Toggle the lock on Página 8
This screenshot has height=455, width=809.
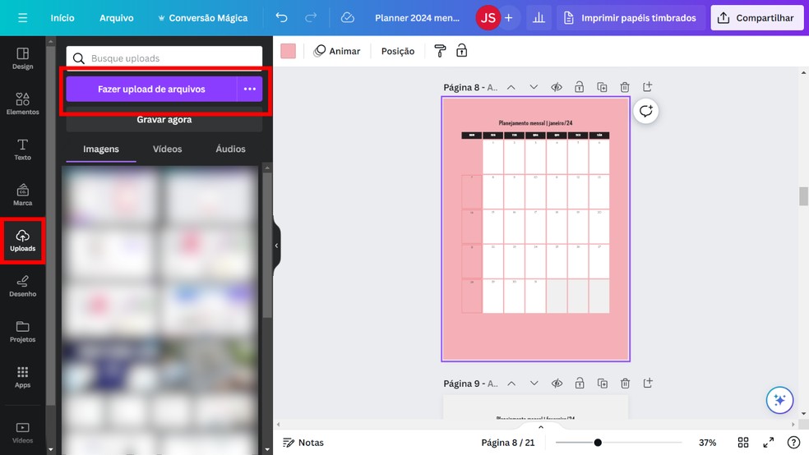tap(580, 87)
